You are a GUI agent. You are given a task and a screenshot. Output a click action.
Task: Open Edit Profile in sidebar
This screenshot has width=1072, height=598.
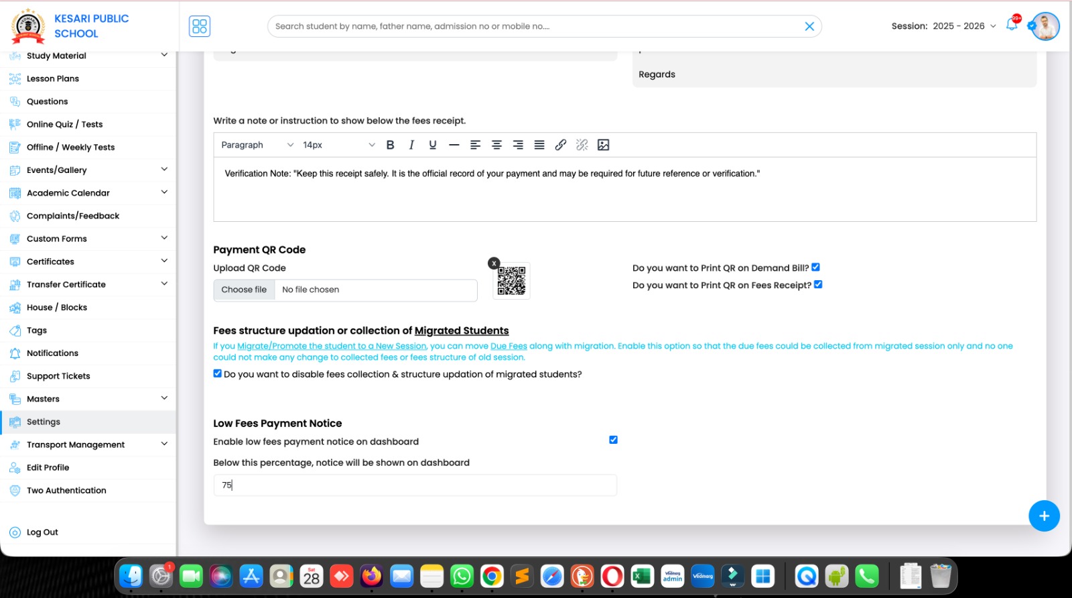click(88, 467)
